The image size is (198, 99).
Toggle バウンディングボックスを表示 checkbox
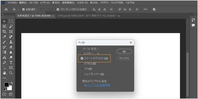pyautogui.click(x=58, y=10)
